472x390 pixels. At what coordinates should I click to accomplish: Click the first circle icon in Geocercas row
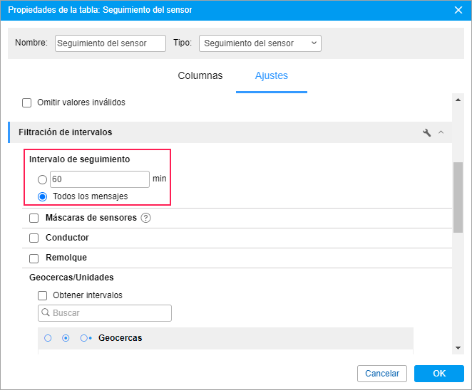(48, 338)
